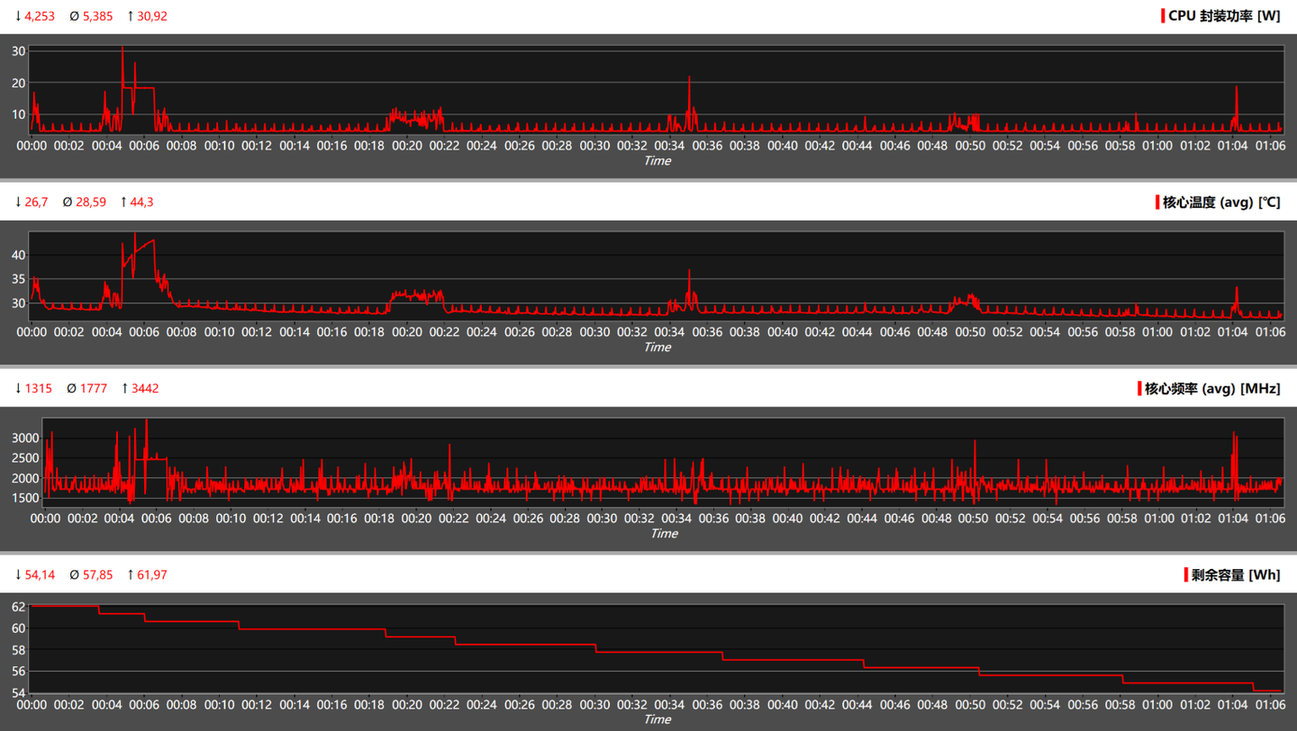Select the 核心频率 (avg) [MHz] chart title
Viewport: 1297px width, 731px height.
click(1212, 389)
